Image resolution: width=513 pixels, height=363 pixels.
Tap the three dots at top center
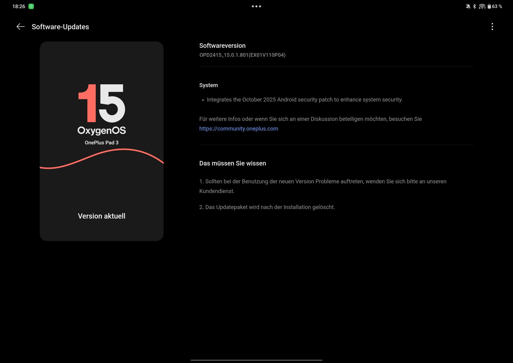click(256, 6)
